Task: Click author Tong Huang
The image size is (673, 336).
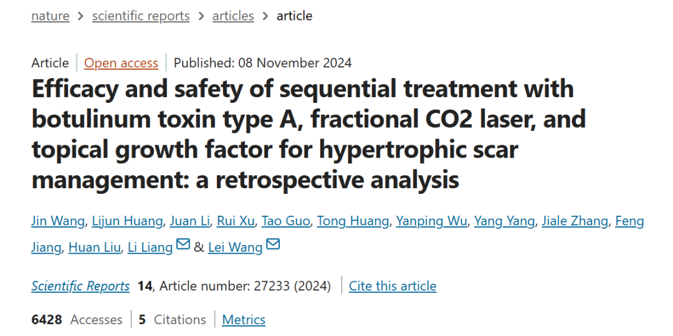Action: pyautogui.click(x=353, y=221)
